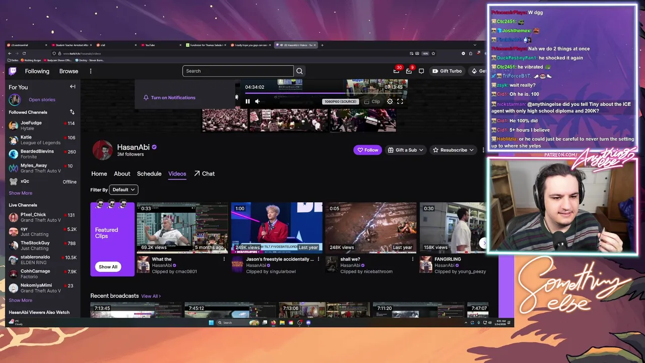Click the Windows Start button
The width and height of the screenshot is (645, 363).
coord(211,323)
